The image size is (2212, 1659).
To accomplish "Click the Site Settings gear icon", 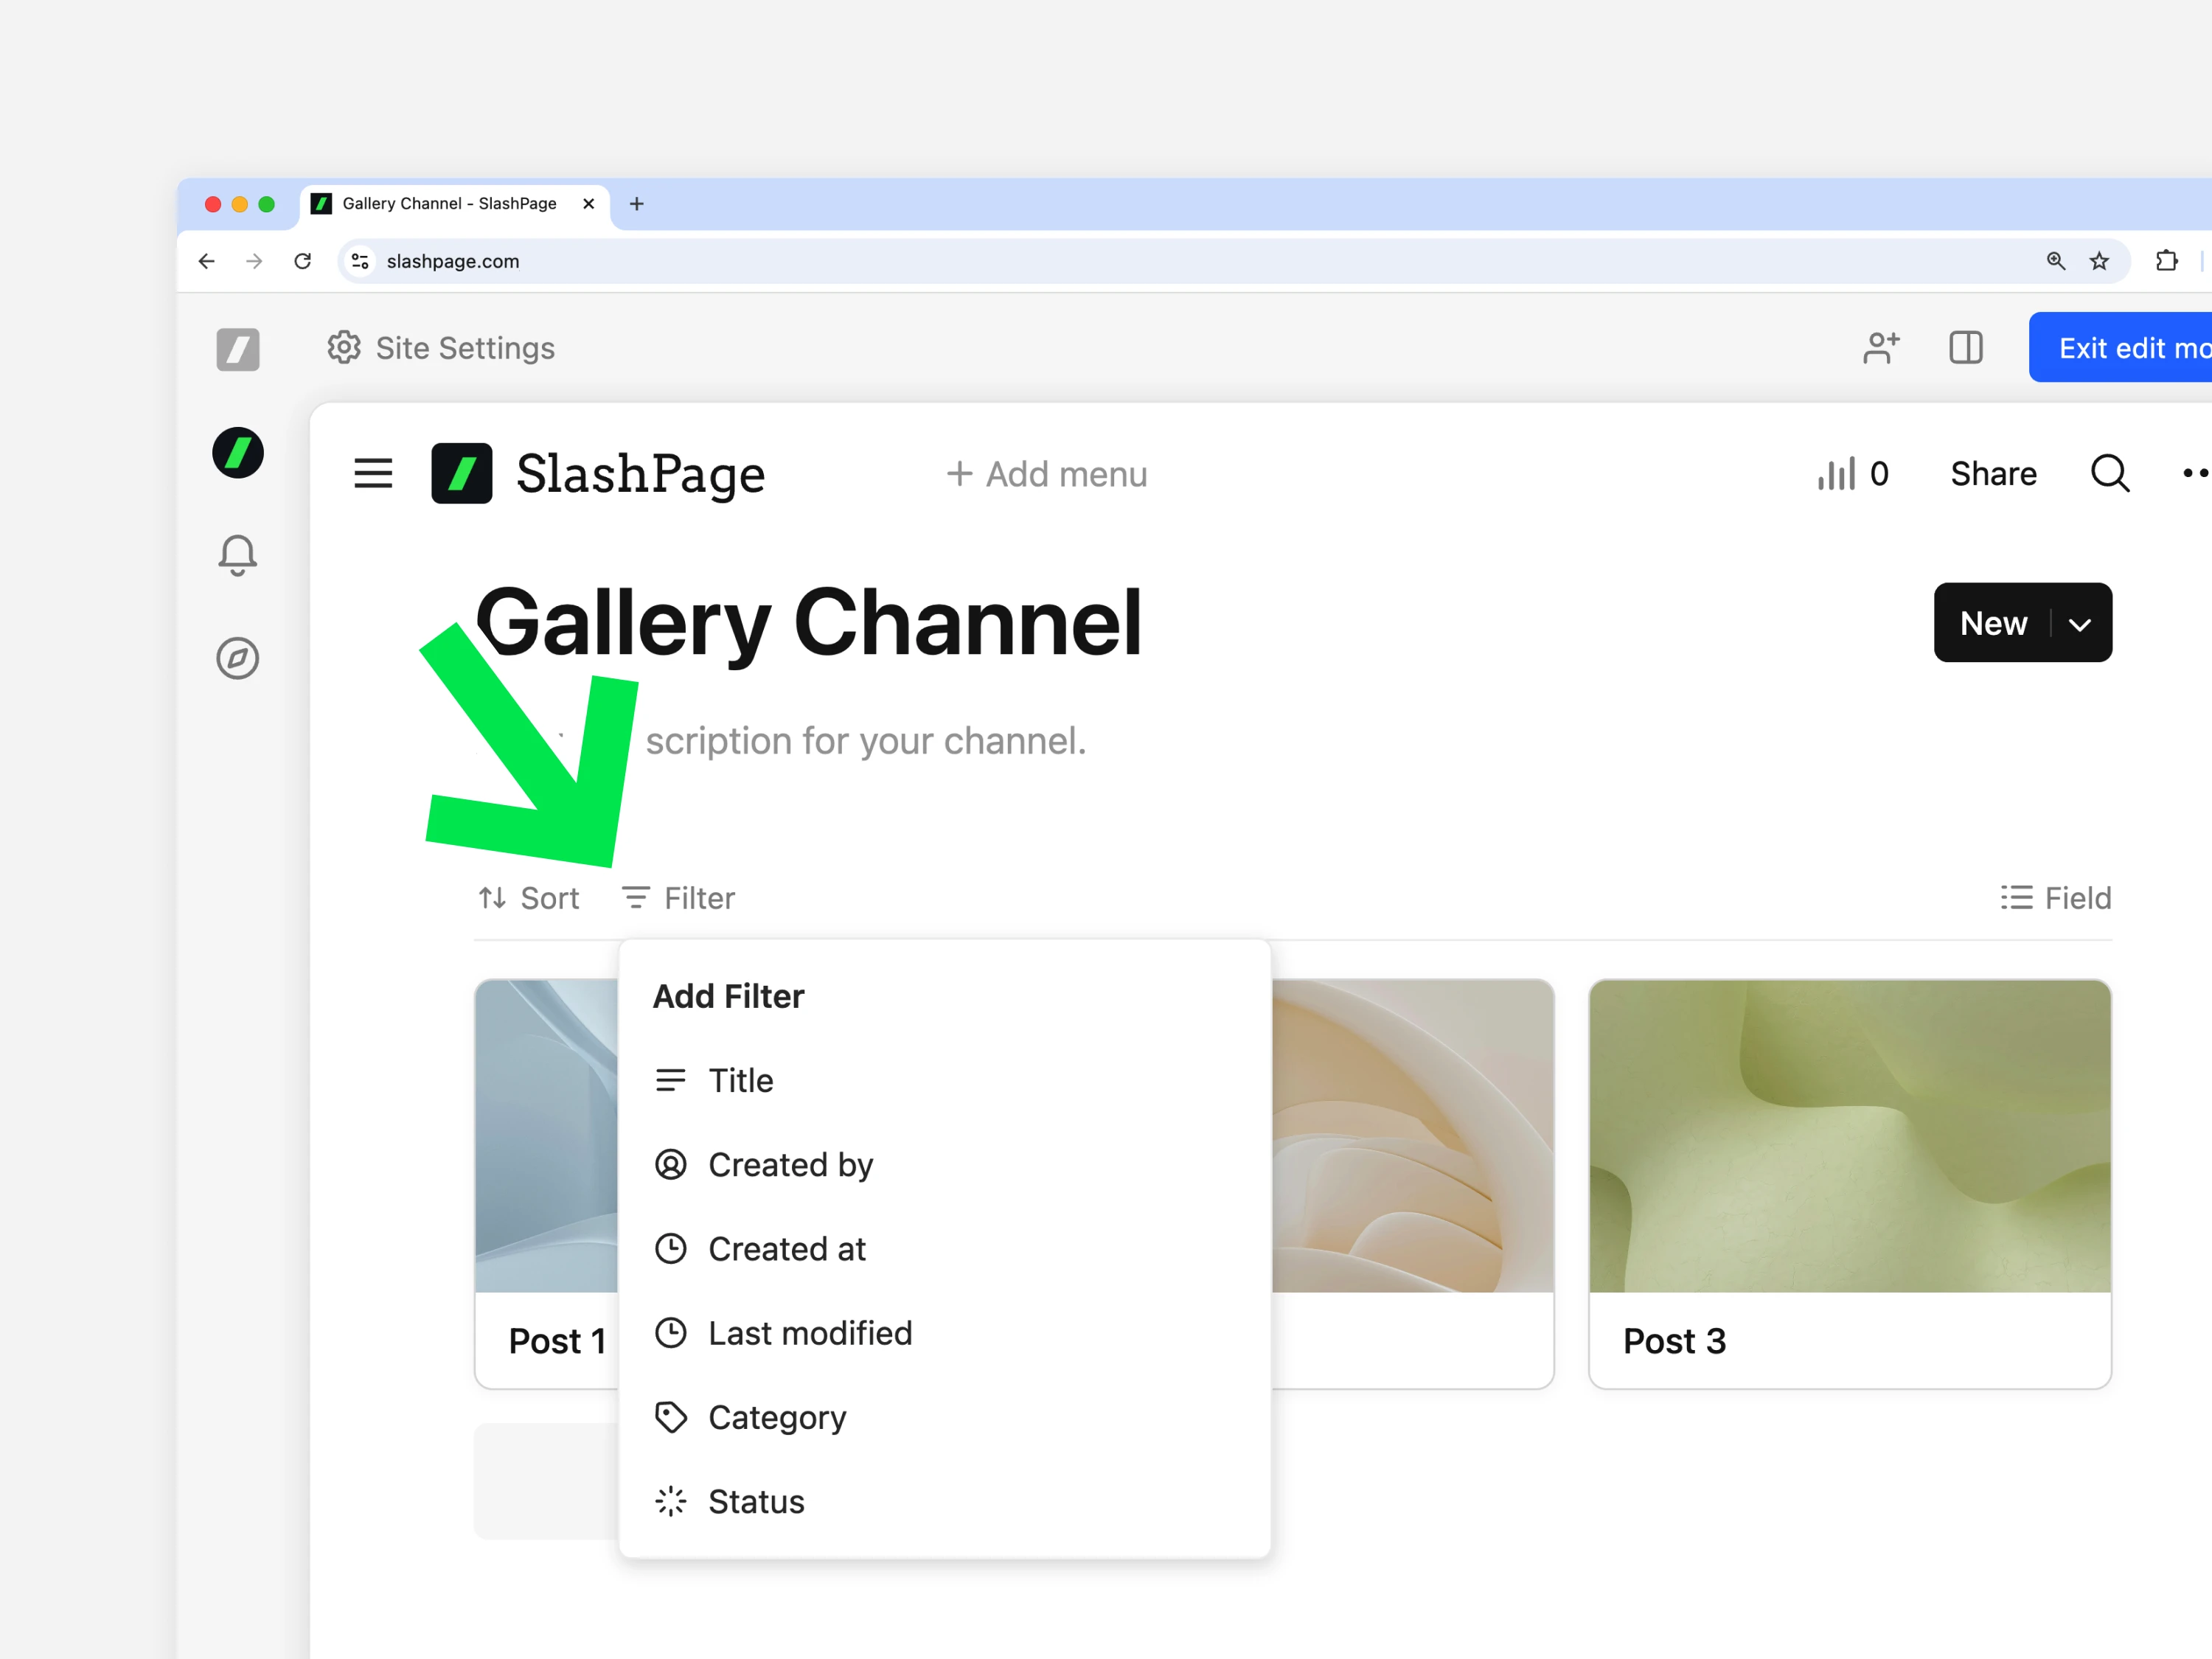I will click(344, 348).
